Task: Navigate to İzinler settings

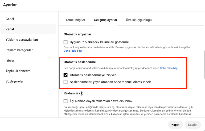Action: coord(10,60)
